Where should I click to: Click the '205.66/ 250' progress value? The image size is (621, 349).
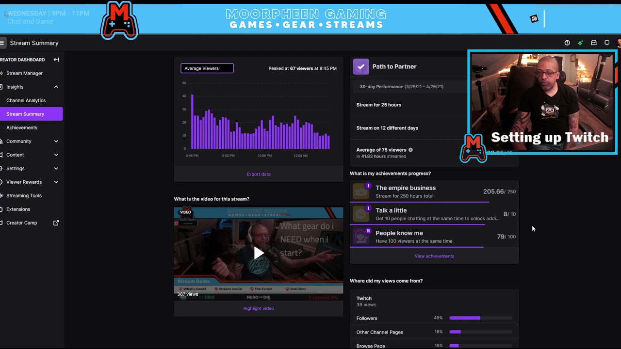(499, 191)
